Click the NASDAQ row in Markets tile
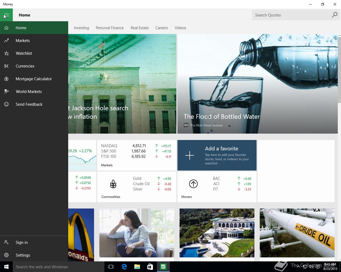Screen dimensions: 341x272 [136, 146]
